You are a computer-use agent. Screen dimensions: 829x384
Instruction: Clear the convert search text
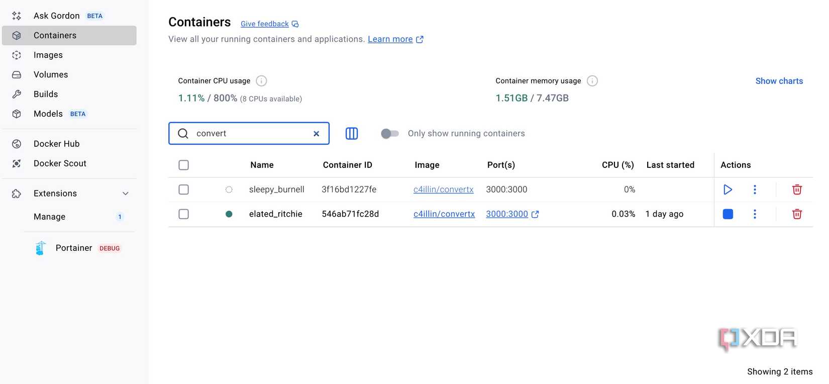point(317,134)
